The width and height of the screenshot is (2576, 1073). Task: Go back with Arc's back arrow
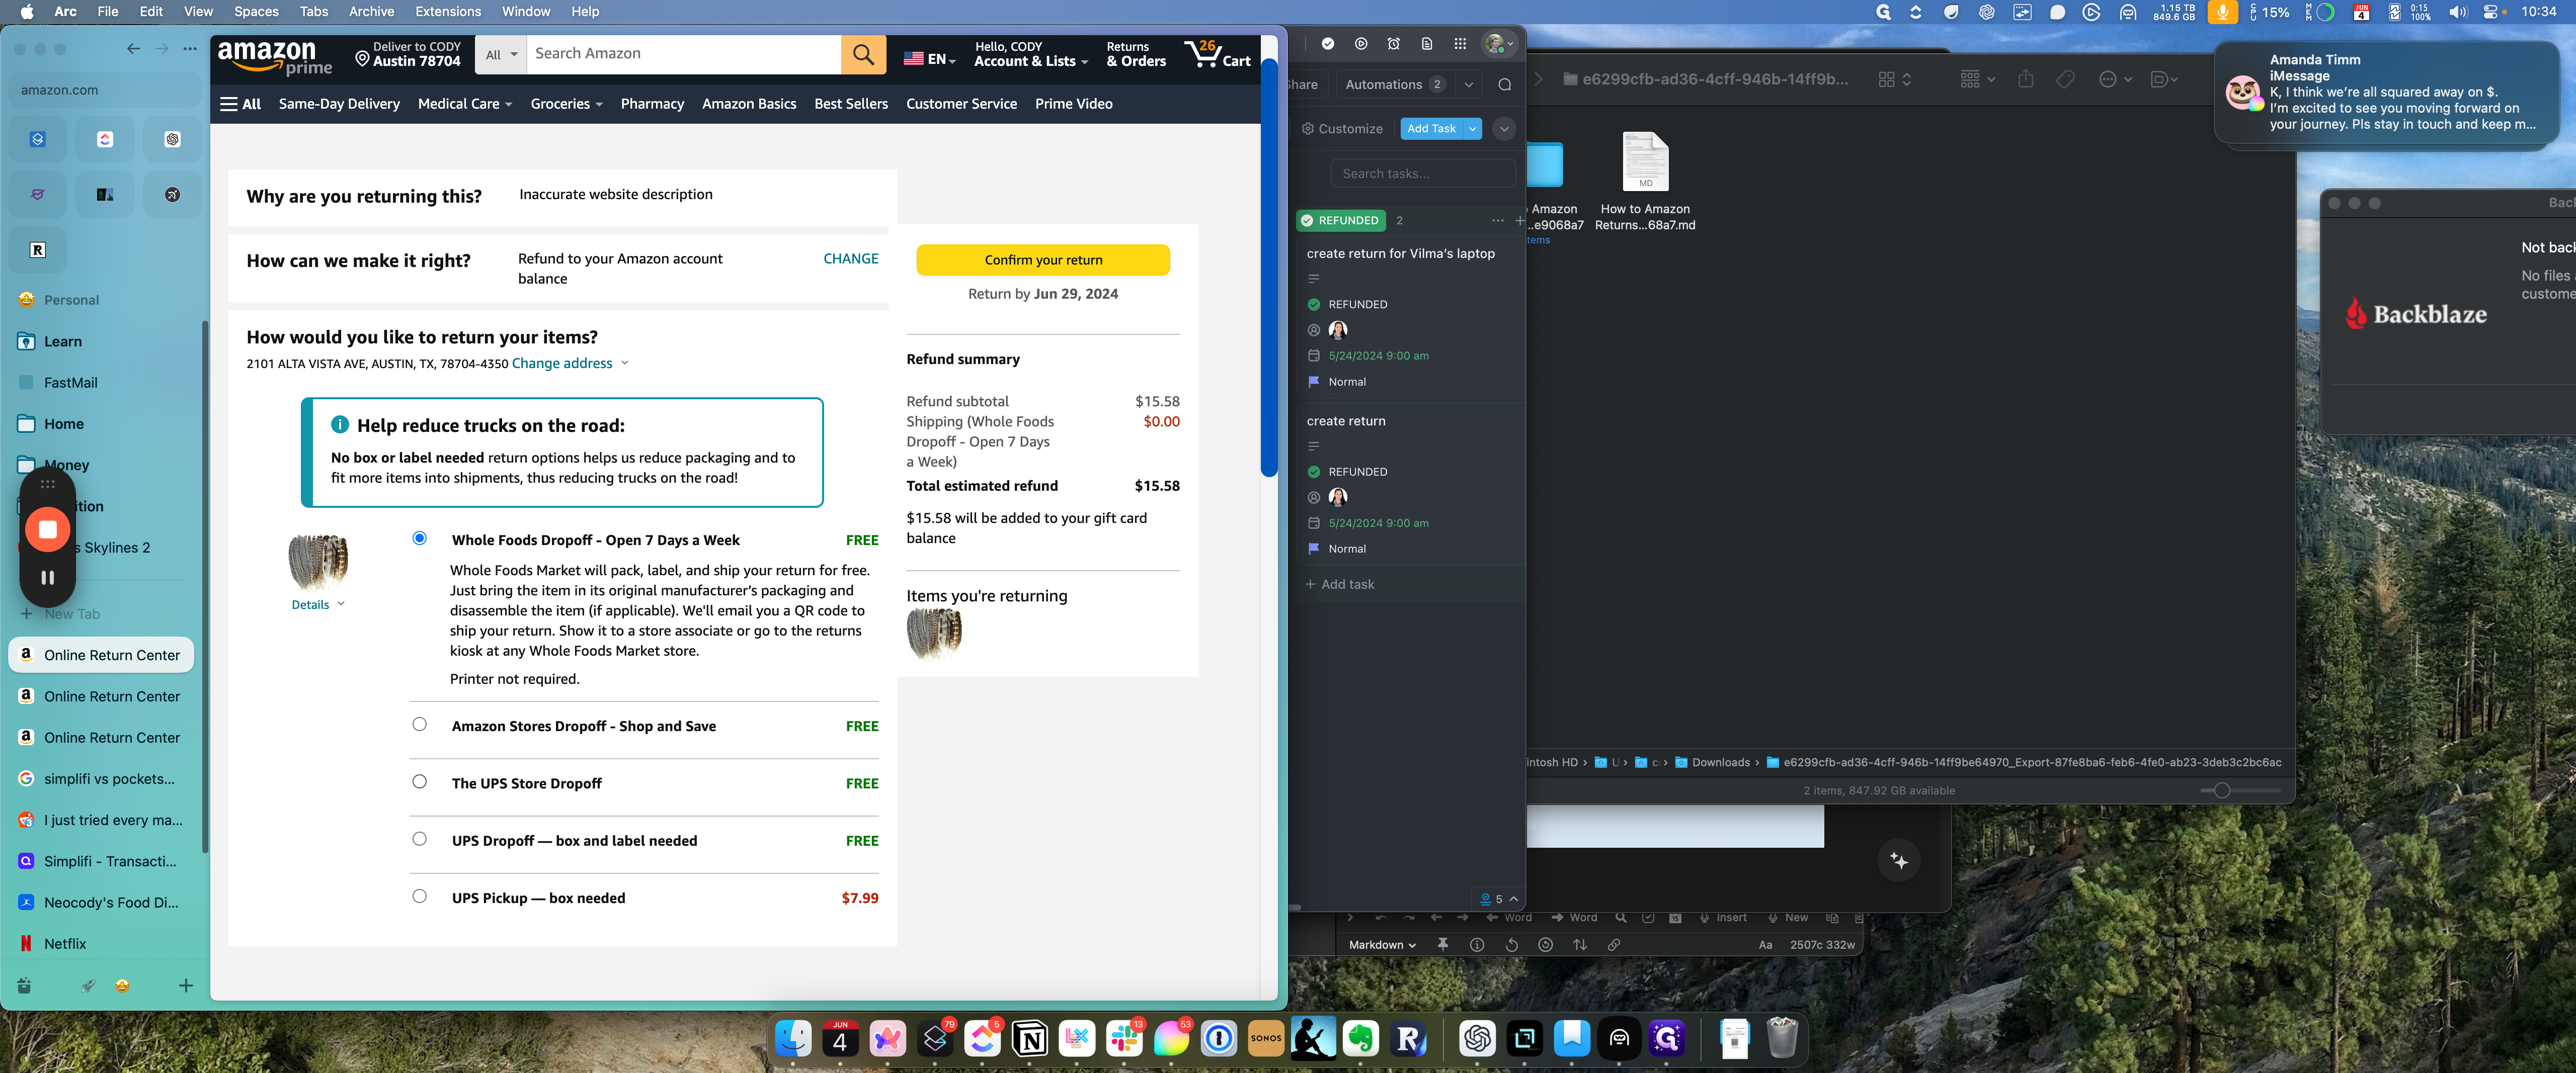(x=133, y=48)
